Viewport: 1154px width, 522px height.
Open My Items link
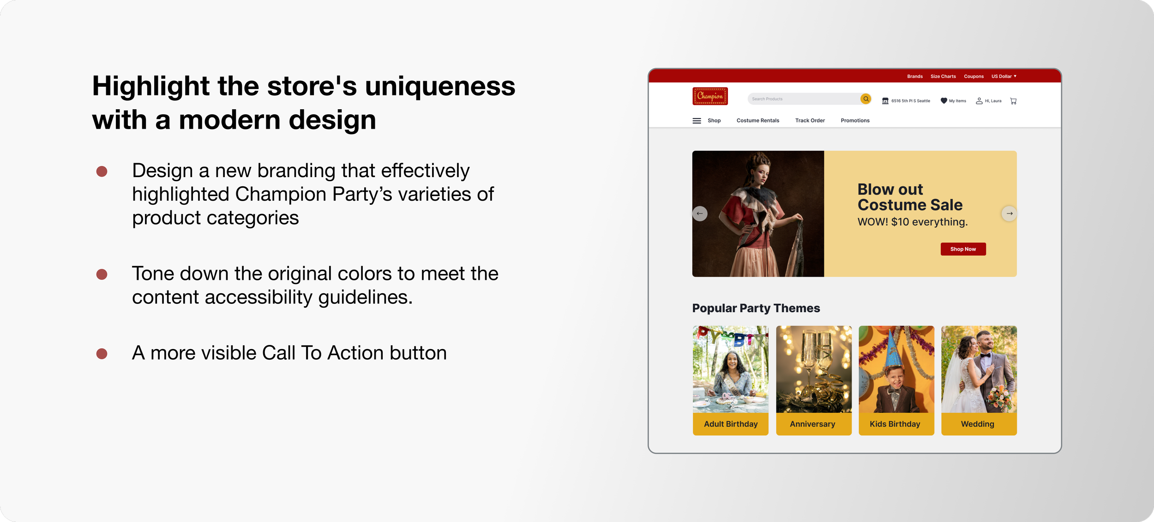tap(957, 101)
